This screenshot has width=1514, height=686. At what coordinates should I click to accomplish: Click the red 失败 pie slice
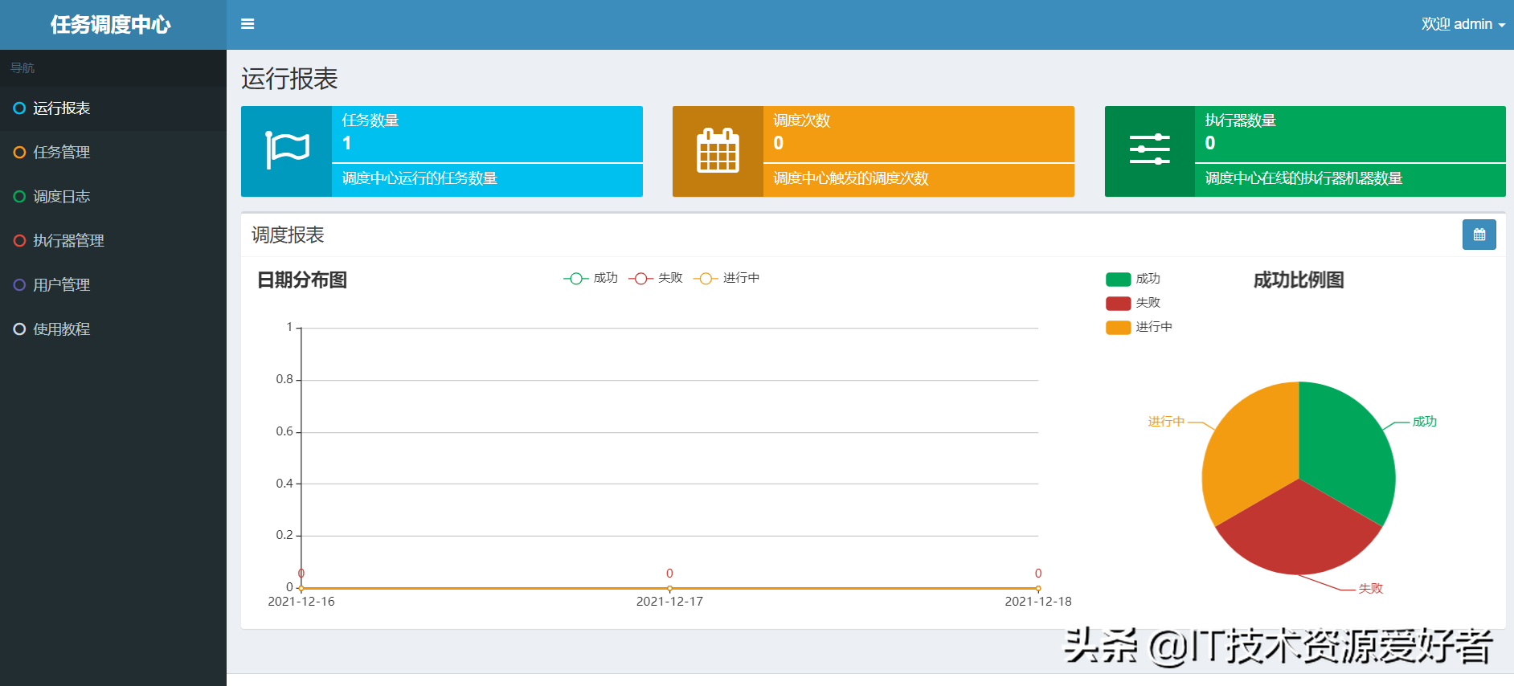[x=1298, y=532]
